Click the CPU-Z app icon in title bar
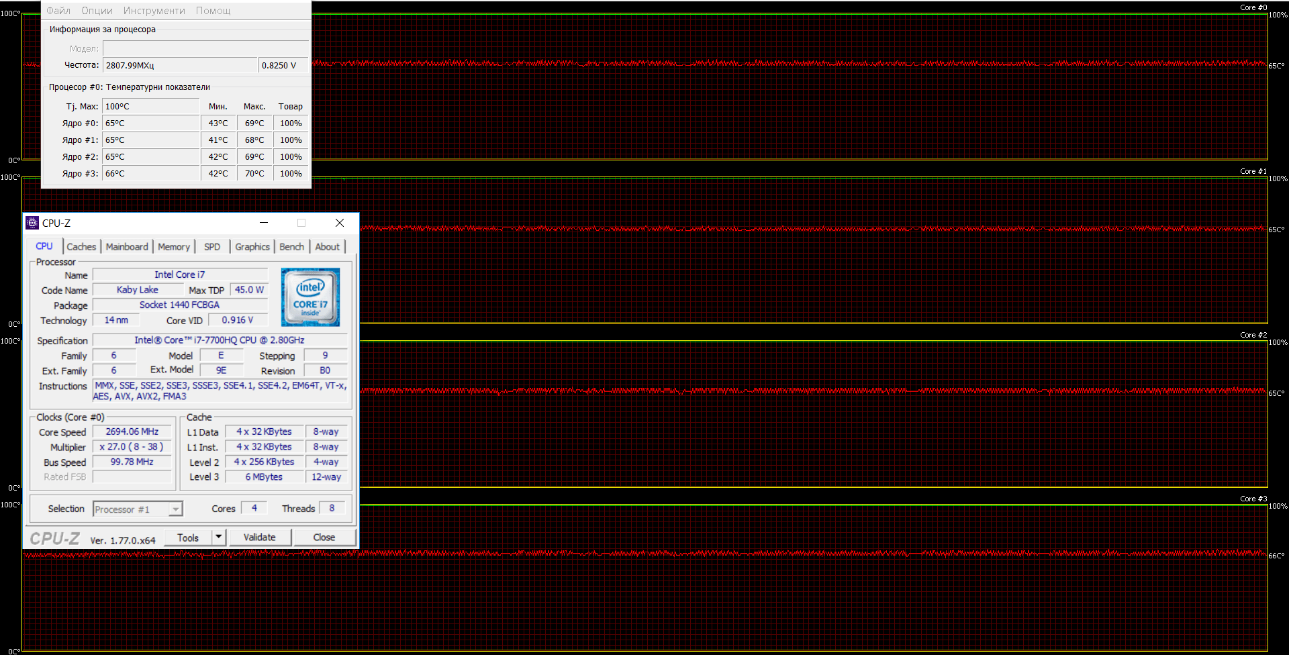Image resolution: width=1289 pixels, height=655 pixels. tap(32, 223)
